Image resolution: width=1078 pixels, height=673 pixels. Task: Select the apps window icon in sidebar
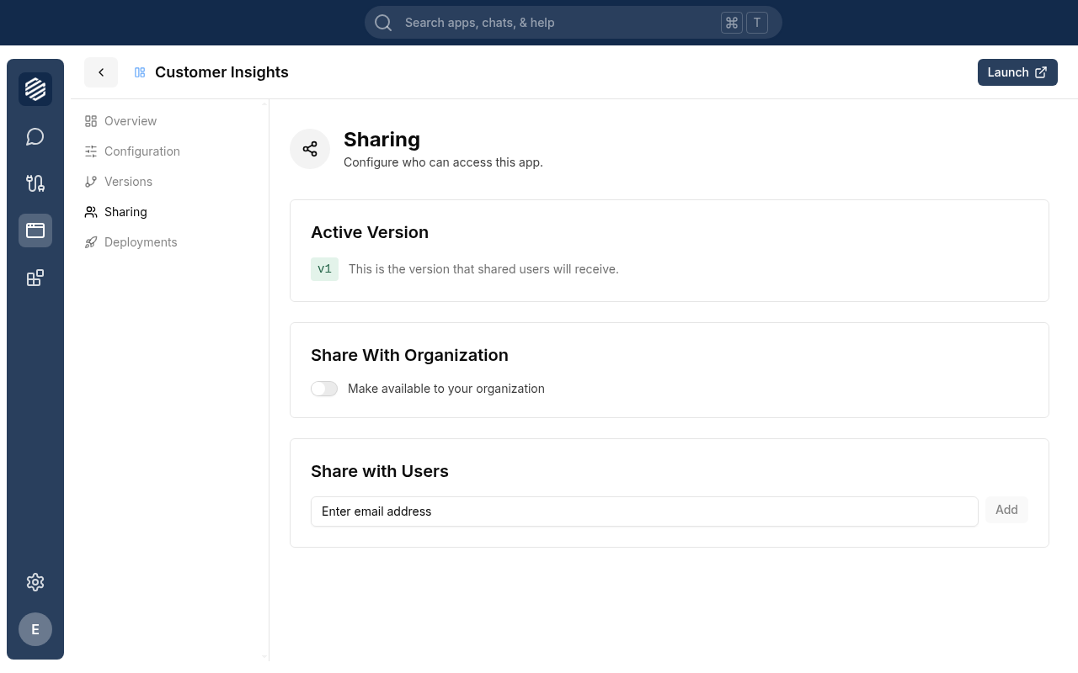pos(35,231)
